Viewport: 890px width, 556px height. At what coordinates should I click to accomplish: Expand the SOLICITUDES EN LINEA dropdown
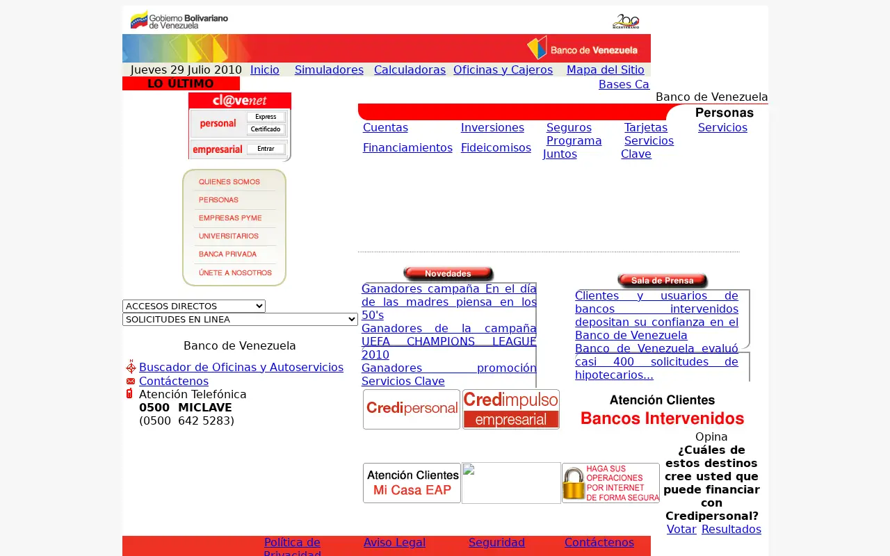pos(240,319)
